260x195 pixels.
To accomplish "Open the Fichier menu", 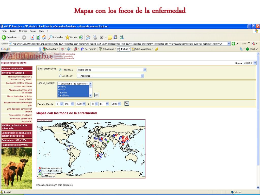I will (4, 31).
